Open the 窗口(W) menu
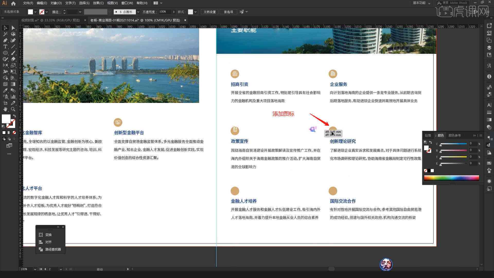 [127, 3]
